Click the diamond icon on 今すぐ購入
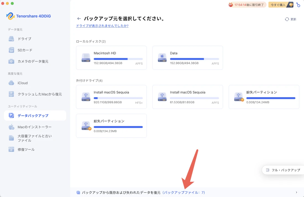This screenshot has height=197, width=304. point(291,5)
